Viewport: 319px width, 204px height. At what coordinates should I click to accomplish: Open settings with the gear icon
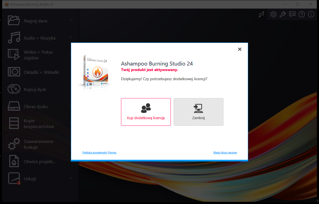[x=273, y=14]
